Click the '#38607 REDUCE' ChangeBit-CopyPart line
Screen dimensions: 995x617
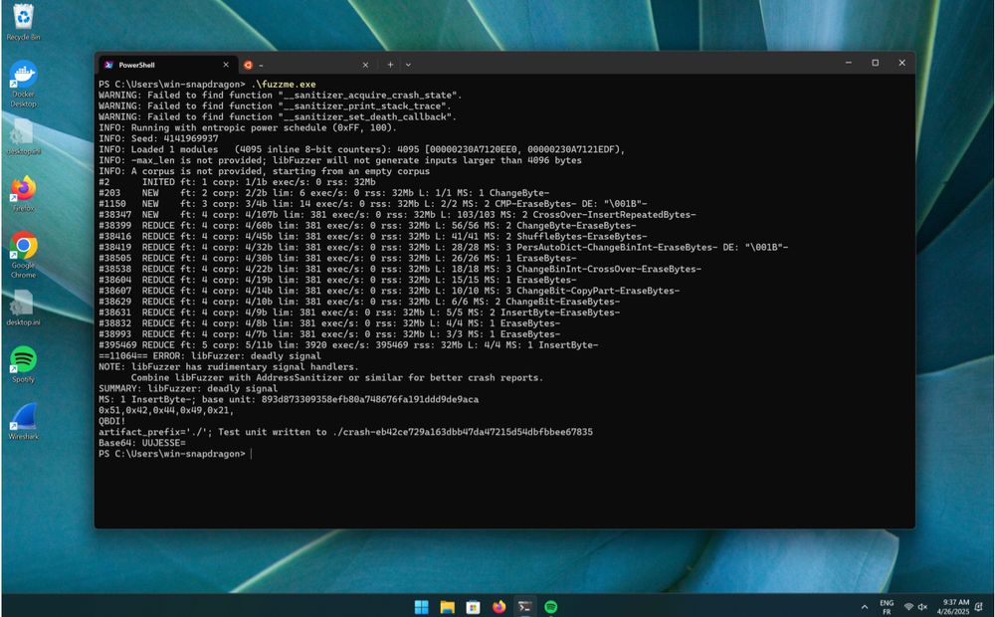pyautogui.click(x=389, y=291)
